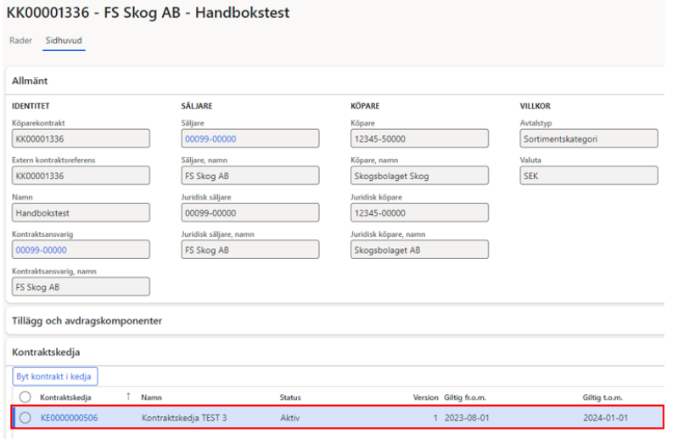
Task: Sort by the Namn column header
Action: [152, 397]
